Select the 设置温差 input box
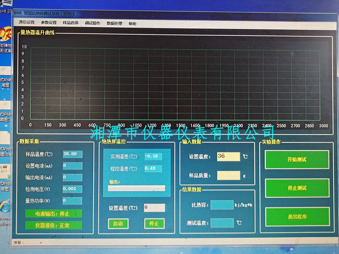The width and height of the screenshot is (339, 254). tap(154, 208)
